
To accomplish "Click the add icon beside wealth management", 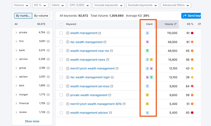I will [68, 33].
